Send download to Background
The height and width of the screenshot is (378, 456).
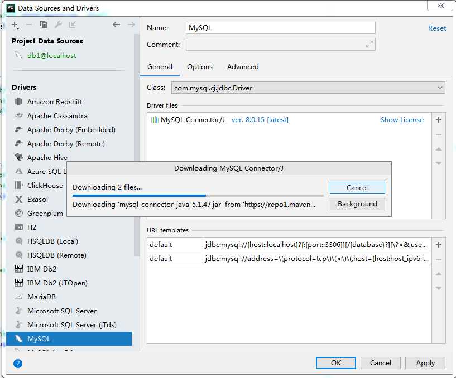[x=357, y=204]
